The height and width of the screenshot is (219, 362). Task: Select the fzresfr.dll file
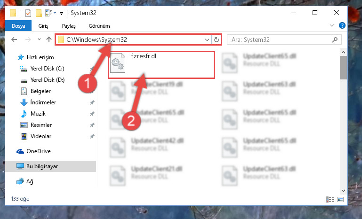(161, 65)
